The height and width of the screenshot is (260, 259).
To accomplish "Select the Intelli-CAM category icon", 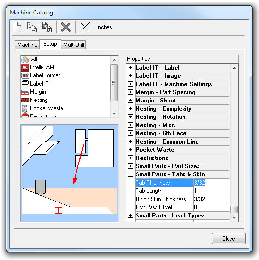I will (x=25, y=67).
